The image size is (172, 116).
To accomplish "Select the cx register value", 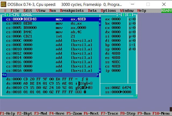I will pyautogui.click(x=116, y=28).
